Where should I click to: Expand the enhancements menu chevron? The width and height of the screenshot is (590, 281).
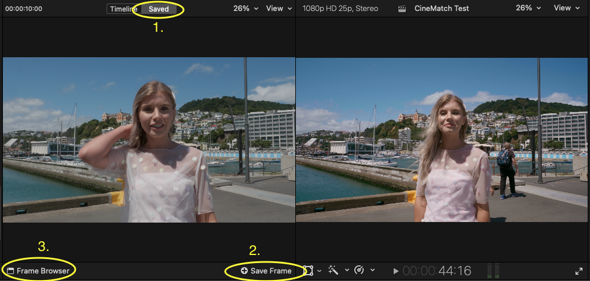347,271
